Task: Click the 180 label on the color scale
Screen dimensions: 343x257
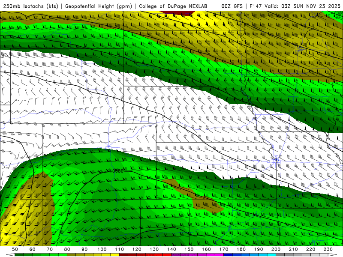Action: point(241,249)
